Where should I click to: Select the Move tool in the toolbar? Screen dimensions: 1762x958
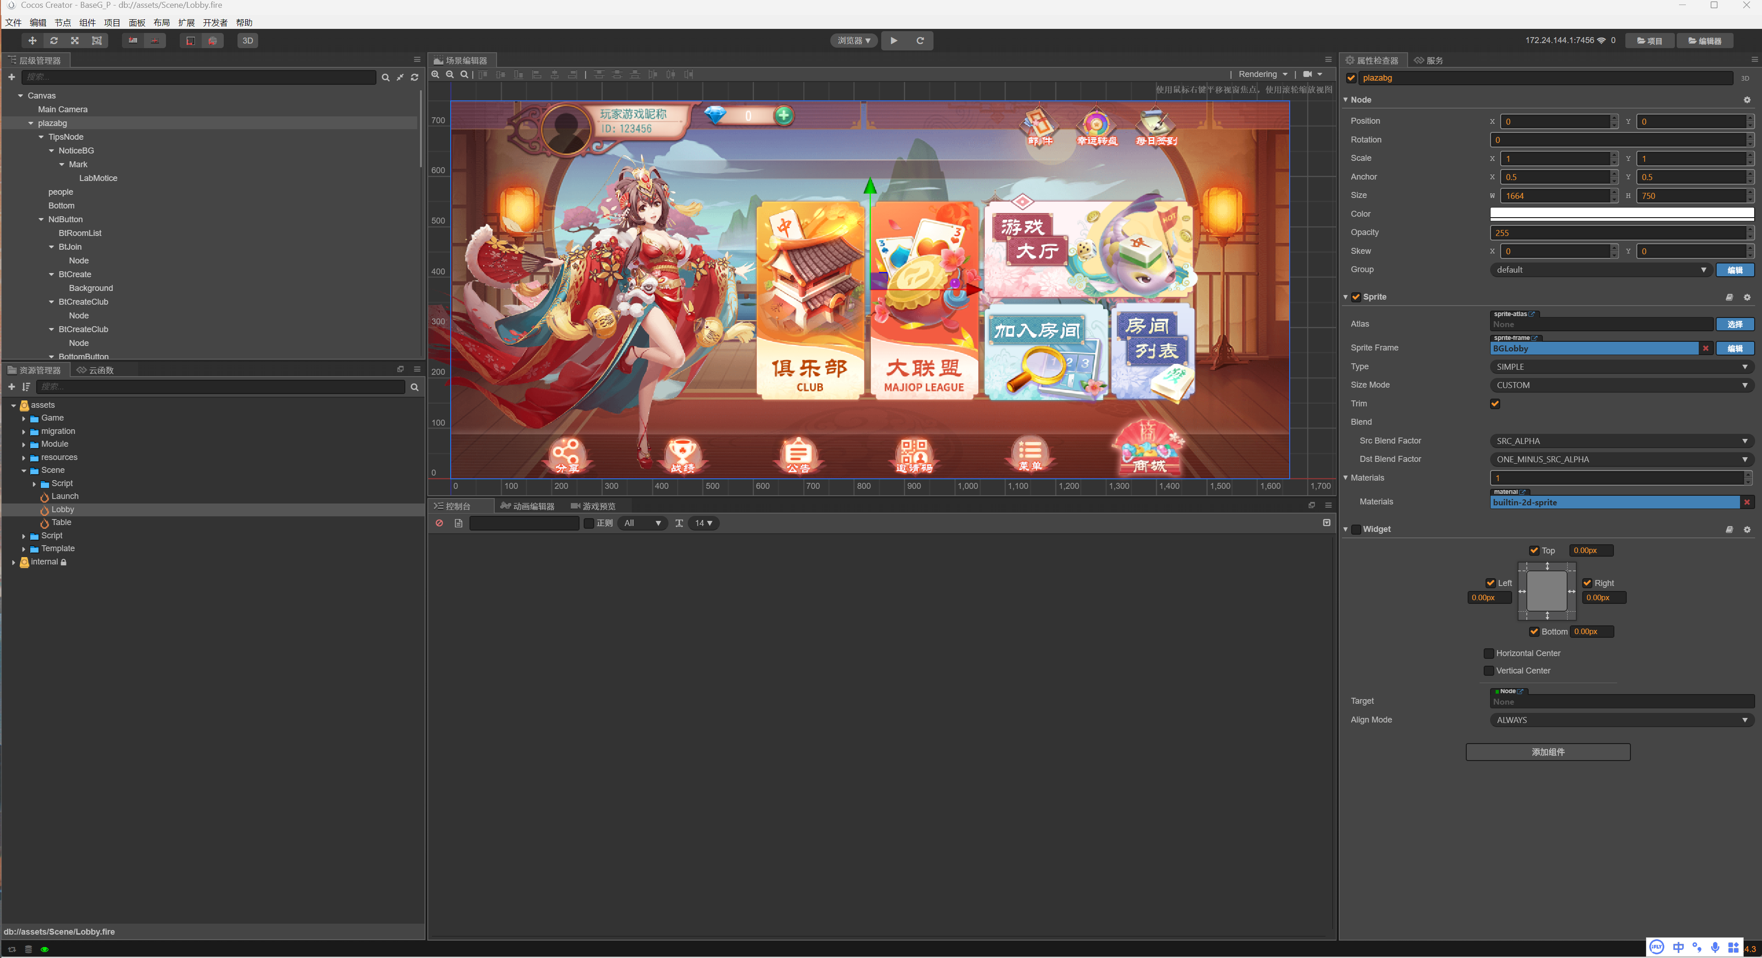coord(32,41)
